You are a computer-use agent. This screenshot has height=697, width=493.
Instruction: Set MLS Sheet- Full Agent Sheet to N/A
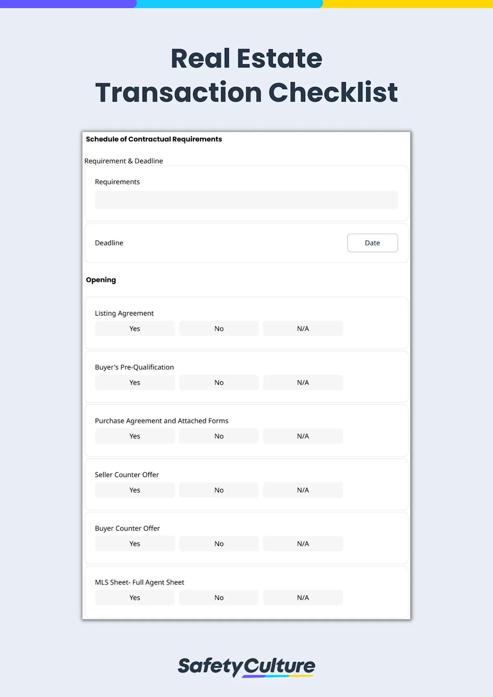point(303,598)
